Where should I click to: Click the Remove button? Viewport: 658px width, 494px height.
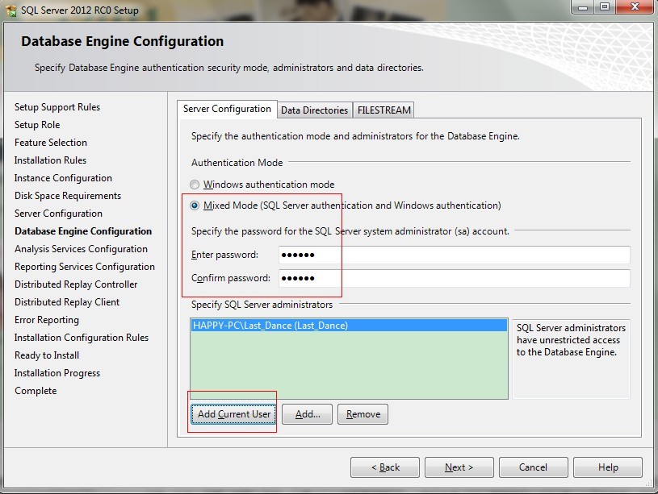pos(363,414)
